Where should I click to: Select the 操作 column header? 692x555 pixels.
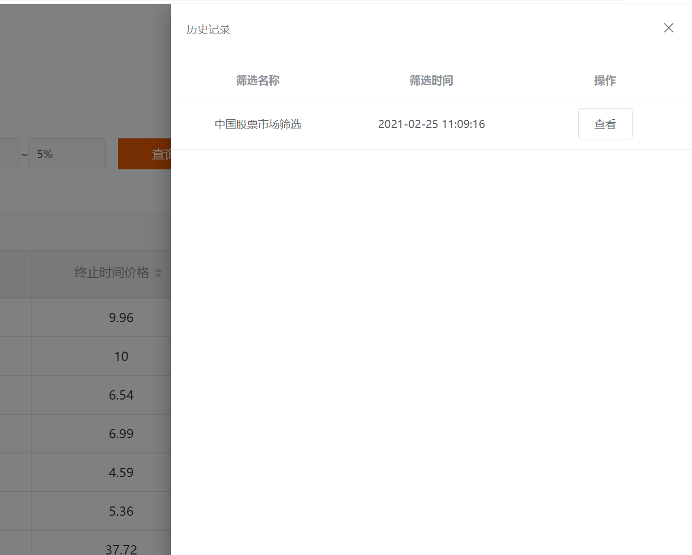coord(605,81)
